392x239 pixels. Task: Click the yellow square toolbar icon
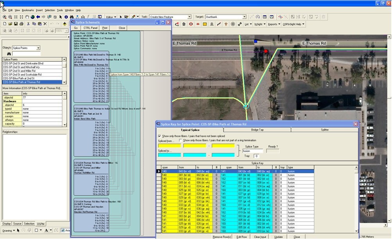click(205, 24)
